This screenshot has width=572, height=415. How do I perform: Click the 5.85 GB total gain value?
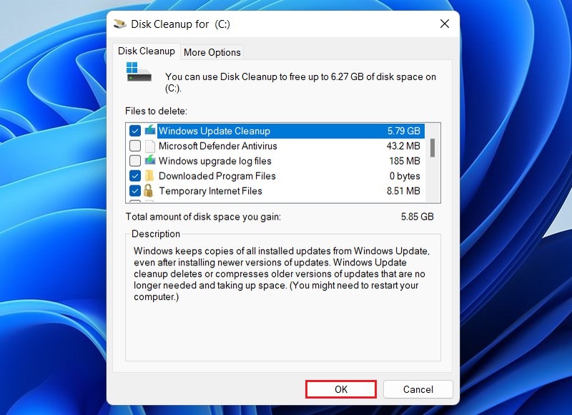417,217
